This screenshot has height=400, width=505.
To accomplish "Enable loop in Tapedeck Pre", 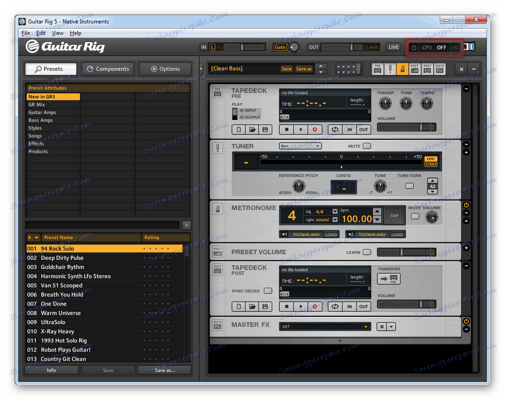I will point(335,130).
